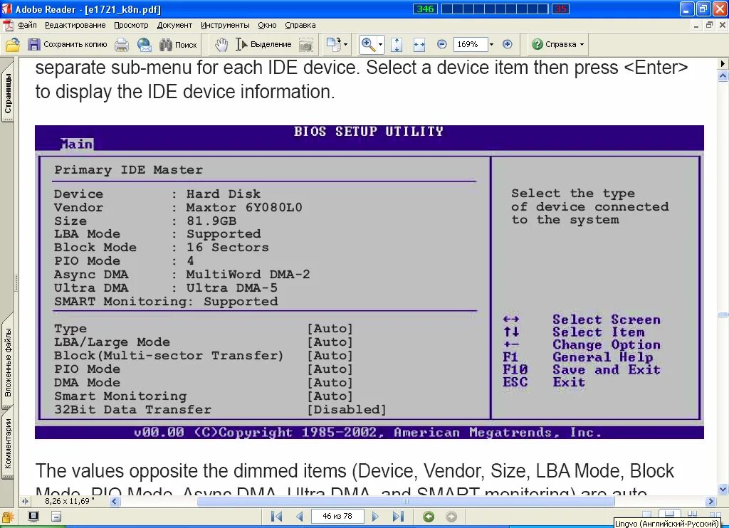The height and width of the screenshot is (528, 729).
Task: Click the Main tab in BIOS image
Action: tap(77, 144)
